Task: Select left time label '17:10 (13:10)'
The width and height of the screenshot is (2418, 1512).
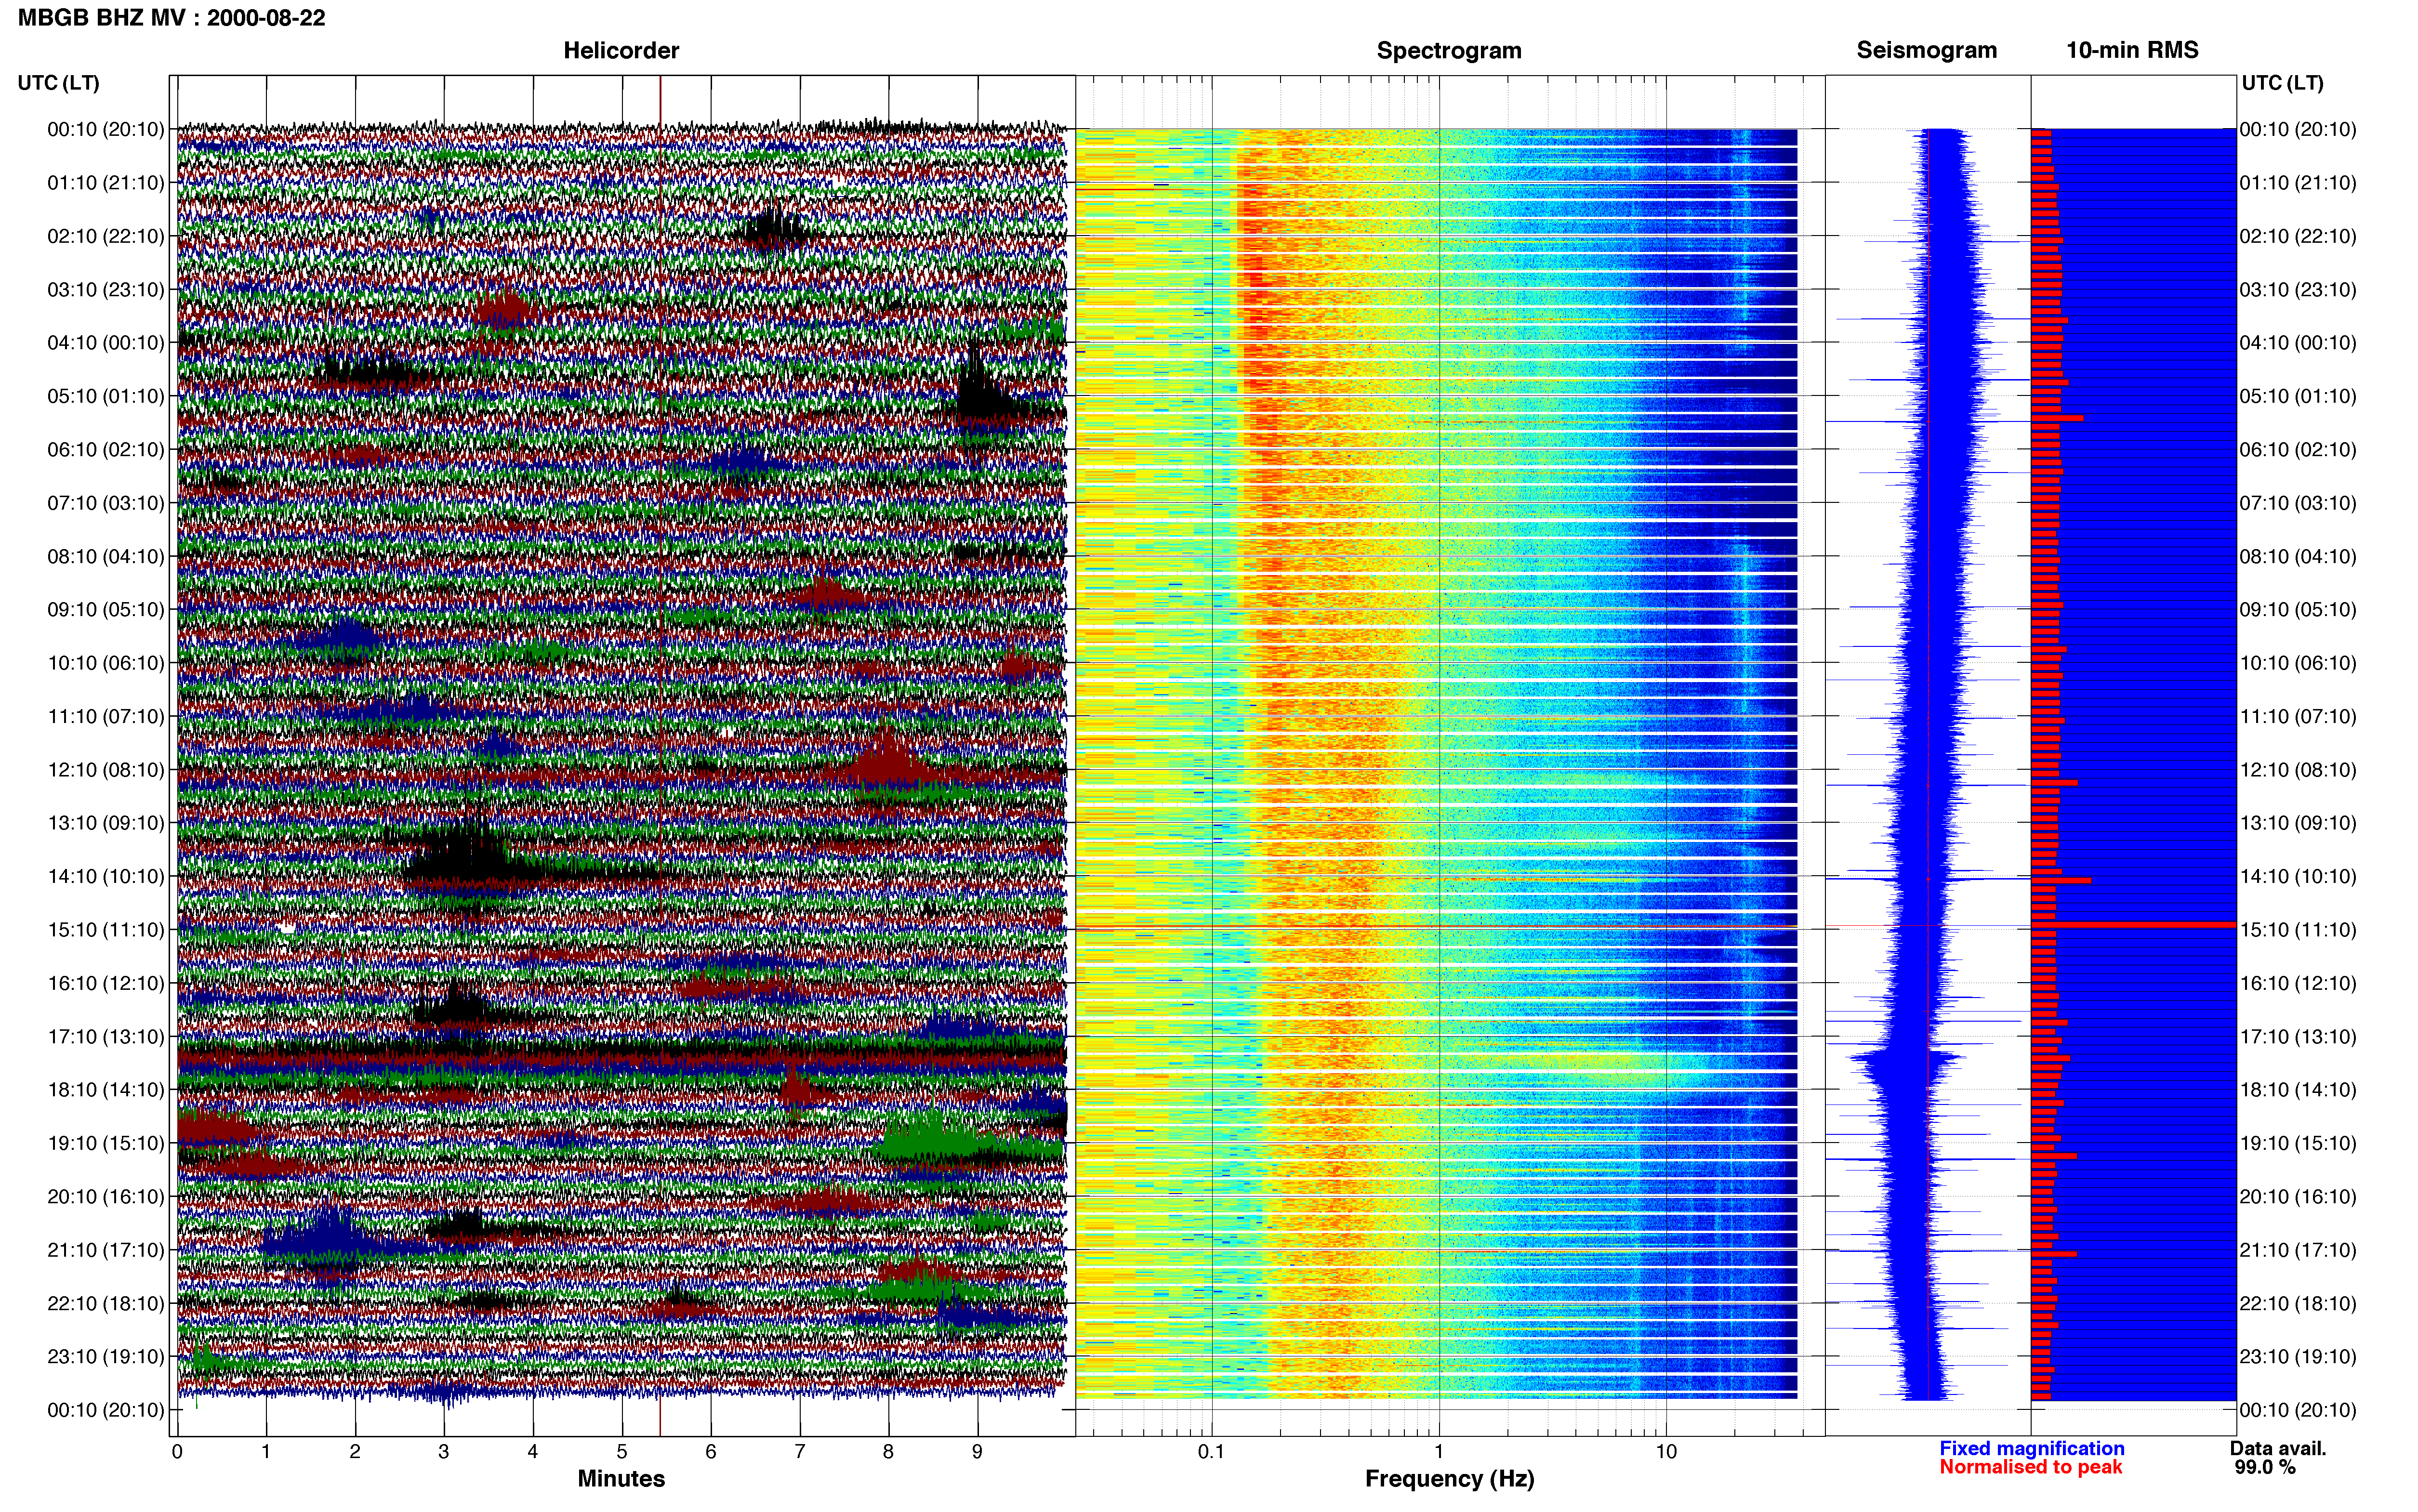Action: tap(106, 1036)
